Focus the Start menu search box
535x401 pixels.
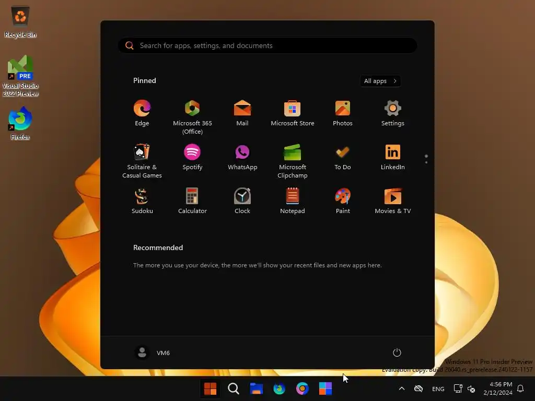[x=267, y=45]
